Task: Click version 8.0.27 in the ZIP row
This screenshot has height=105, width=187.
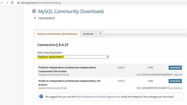Action: (x=121, y=81)
